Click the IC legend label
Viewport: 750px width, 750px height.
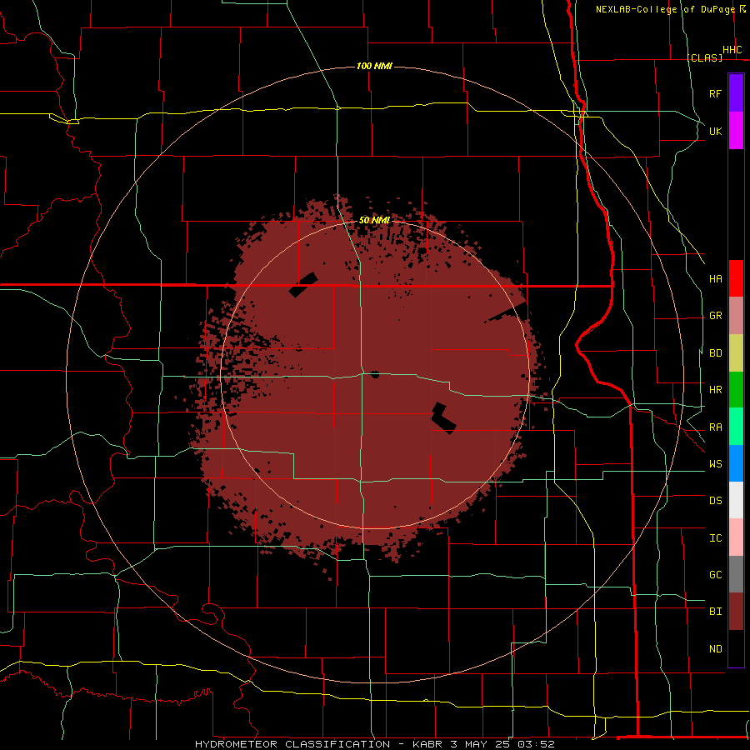click(x=715, y=538)
